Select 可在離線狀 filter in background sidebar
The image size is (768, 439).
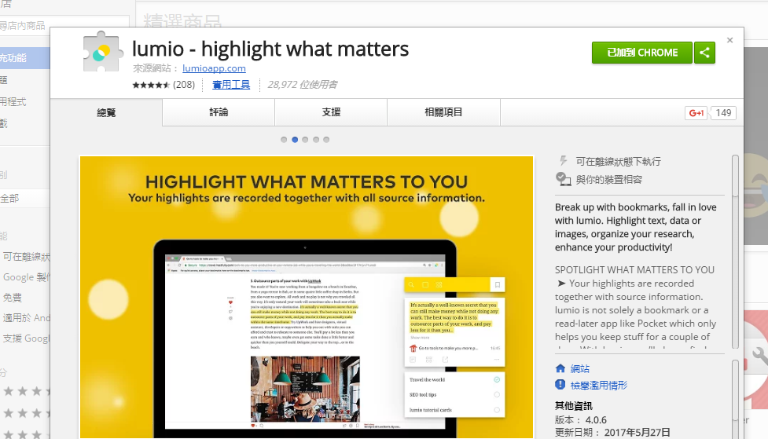coord(27,257)
